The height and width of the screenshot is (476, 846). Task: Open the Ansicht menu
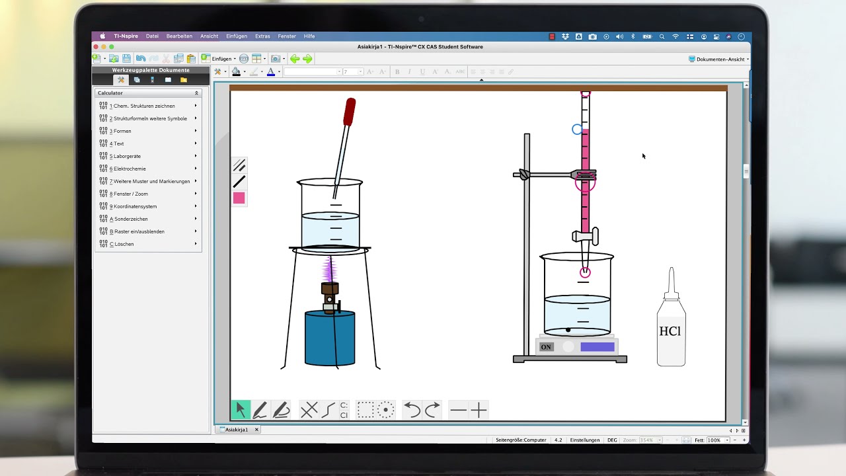209,36
